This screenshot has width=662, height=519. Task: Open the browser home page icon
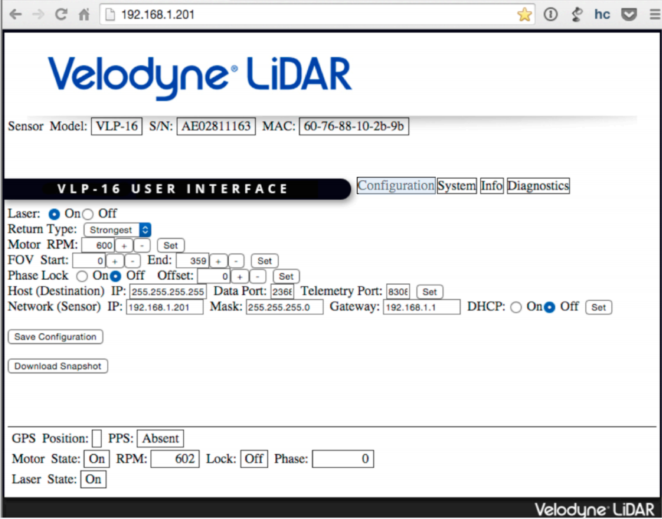pos(84,14)
